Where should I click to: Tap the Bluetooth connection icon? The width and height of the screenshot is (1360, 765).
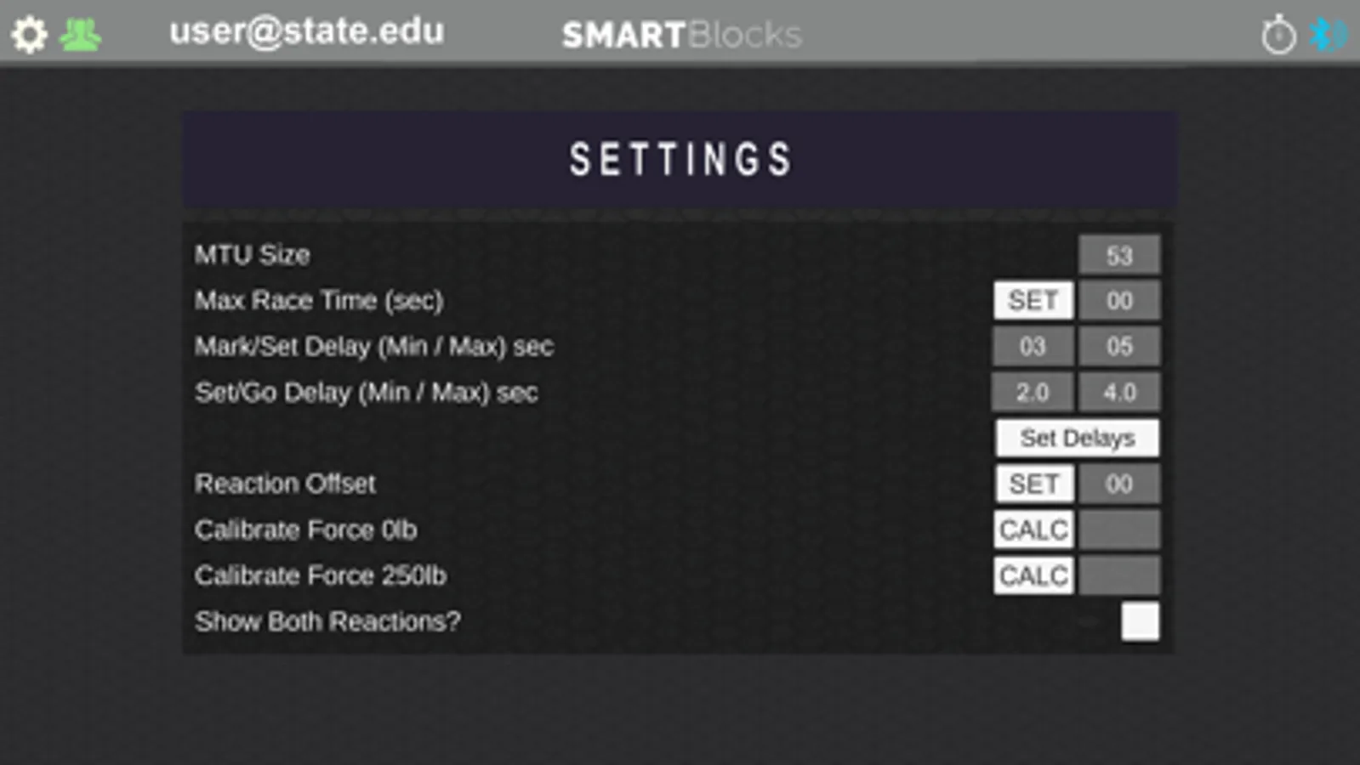[1327, 35]
